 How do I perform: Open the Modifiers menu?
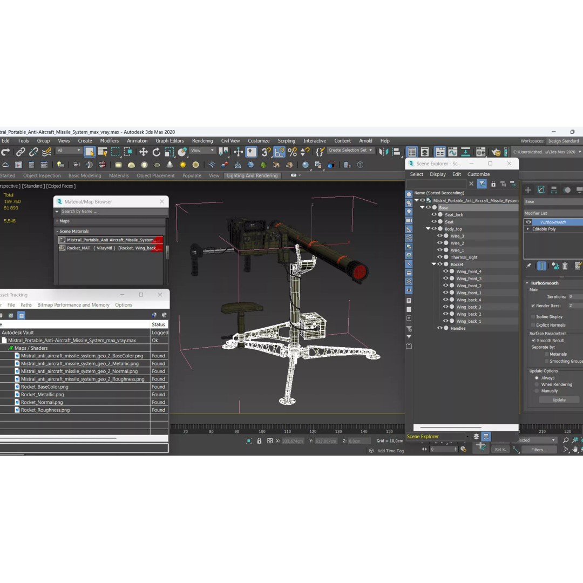[x=109, y=141]
